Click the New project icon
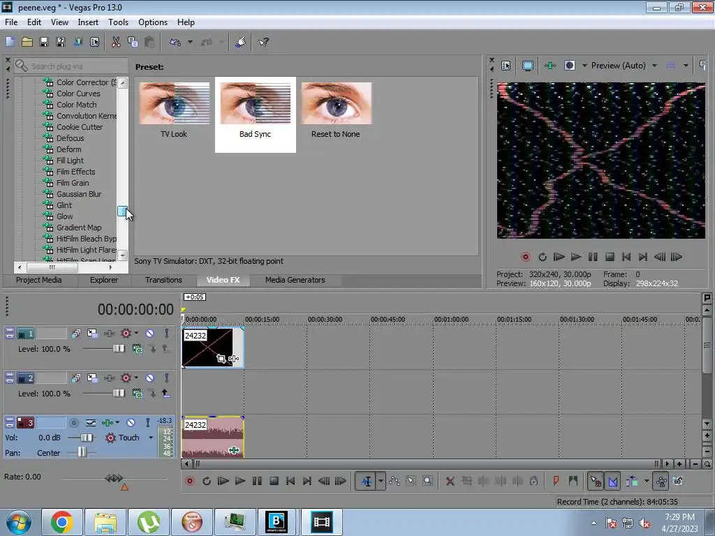 10,42
